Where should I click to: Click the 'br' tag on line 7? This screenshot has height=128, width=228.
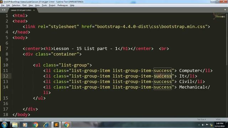tap(164, 49)
